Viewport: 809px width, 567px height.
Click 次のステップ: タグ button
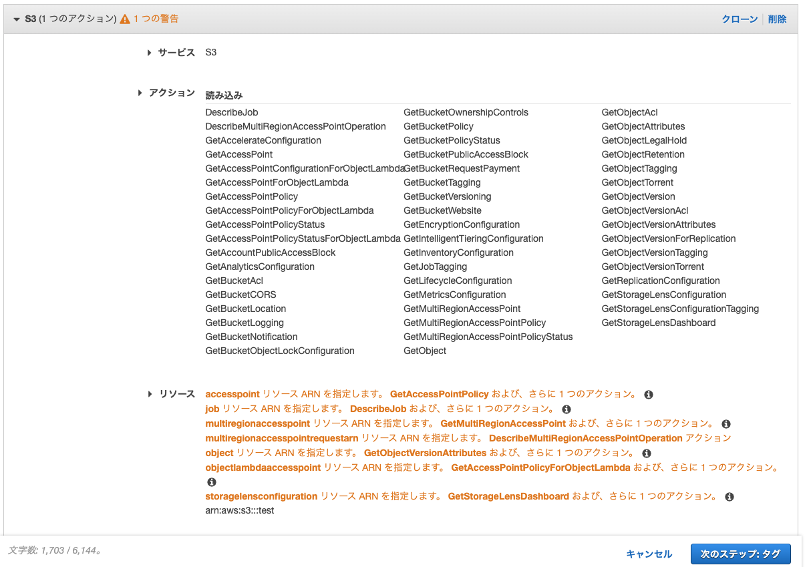pos(740,554)
